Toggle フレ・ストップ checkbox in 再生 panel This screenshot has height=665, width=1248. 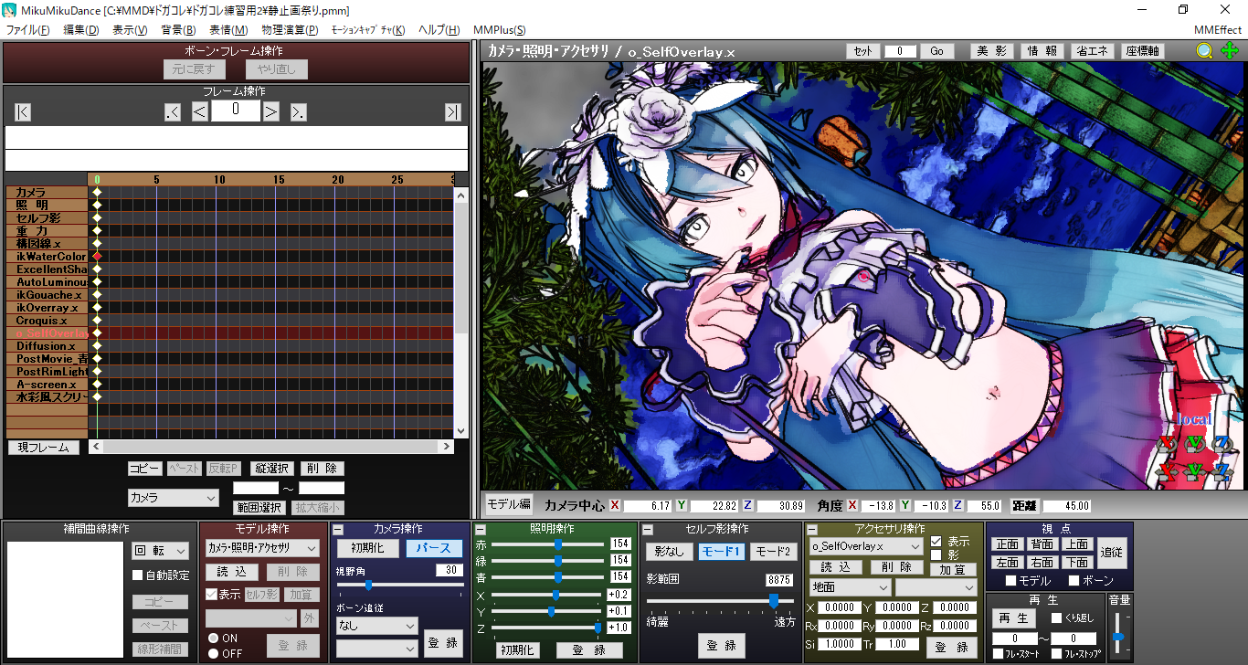coord(1057,654)
